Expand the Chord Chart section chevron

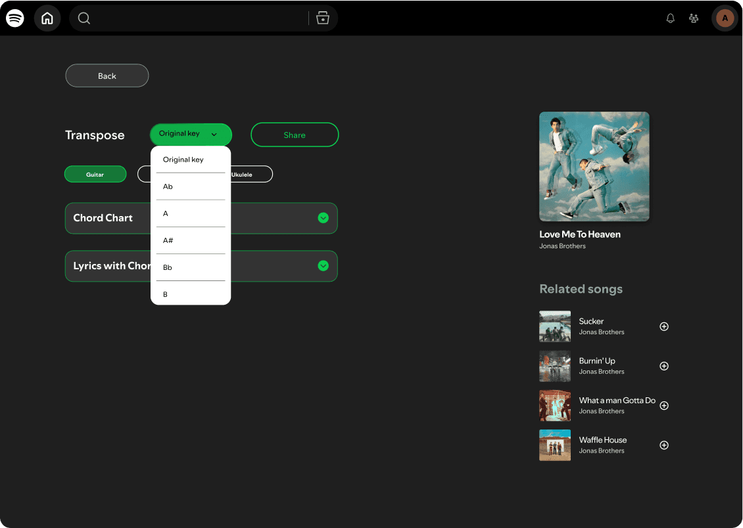[323, 217]
